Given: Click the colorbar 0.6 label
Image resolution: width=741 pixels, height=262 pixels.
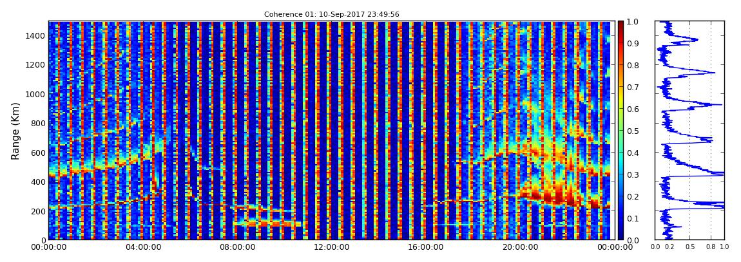Looking at the screenshot, I should tap(632, 109).
